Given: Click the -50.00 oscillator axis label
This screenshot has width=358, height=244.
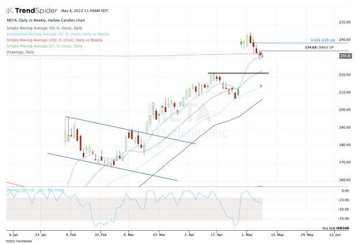Looking at the screenshot, I should (344, 209).
